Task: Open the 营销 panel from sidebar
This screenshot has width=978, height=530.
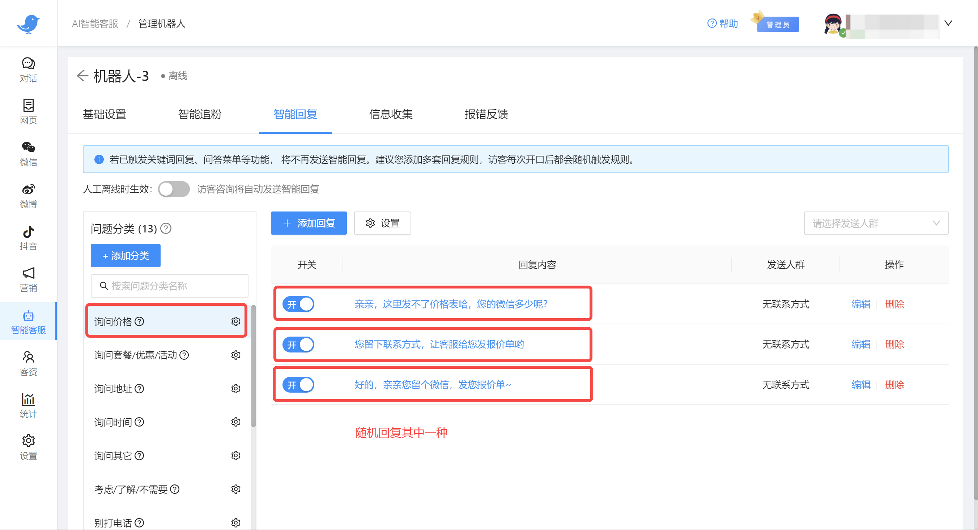Action: pyautogui.click(x=28, y=279)
